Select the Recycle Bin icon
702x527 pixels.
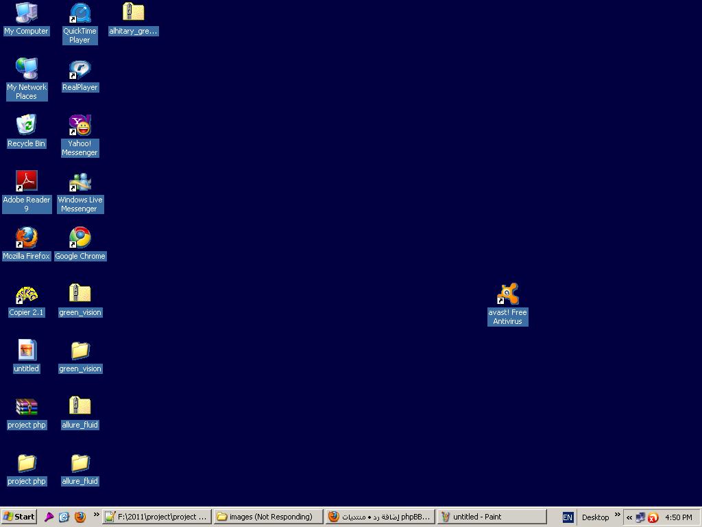[27, 126]
